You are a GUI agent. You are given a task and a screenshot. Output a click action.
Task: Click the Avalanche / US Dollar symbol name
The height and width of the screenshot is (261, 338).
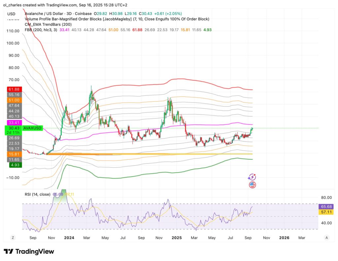coord(43,14)
